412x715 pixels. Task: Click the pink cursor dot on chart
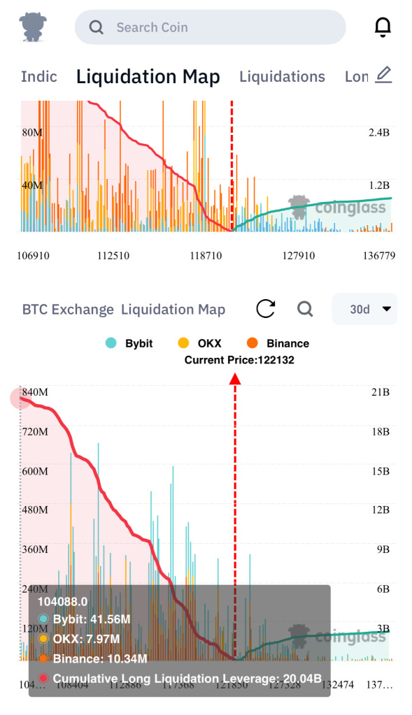tap(20, 398)
